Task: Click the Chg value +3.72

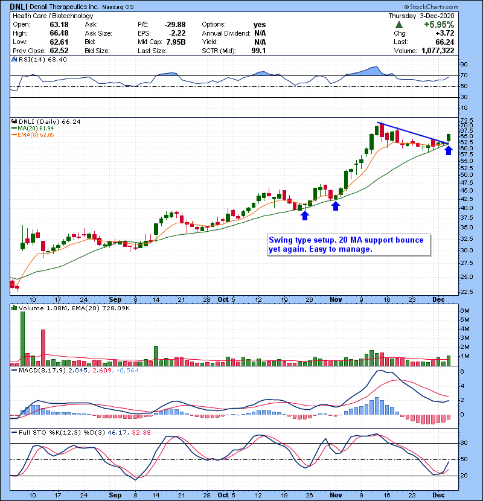Action: tap(444, 33)
